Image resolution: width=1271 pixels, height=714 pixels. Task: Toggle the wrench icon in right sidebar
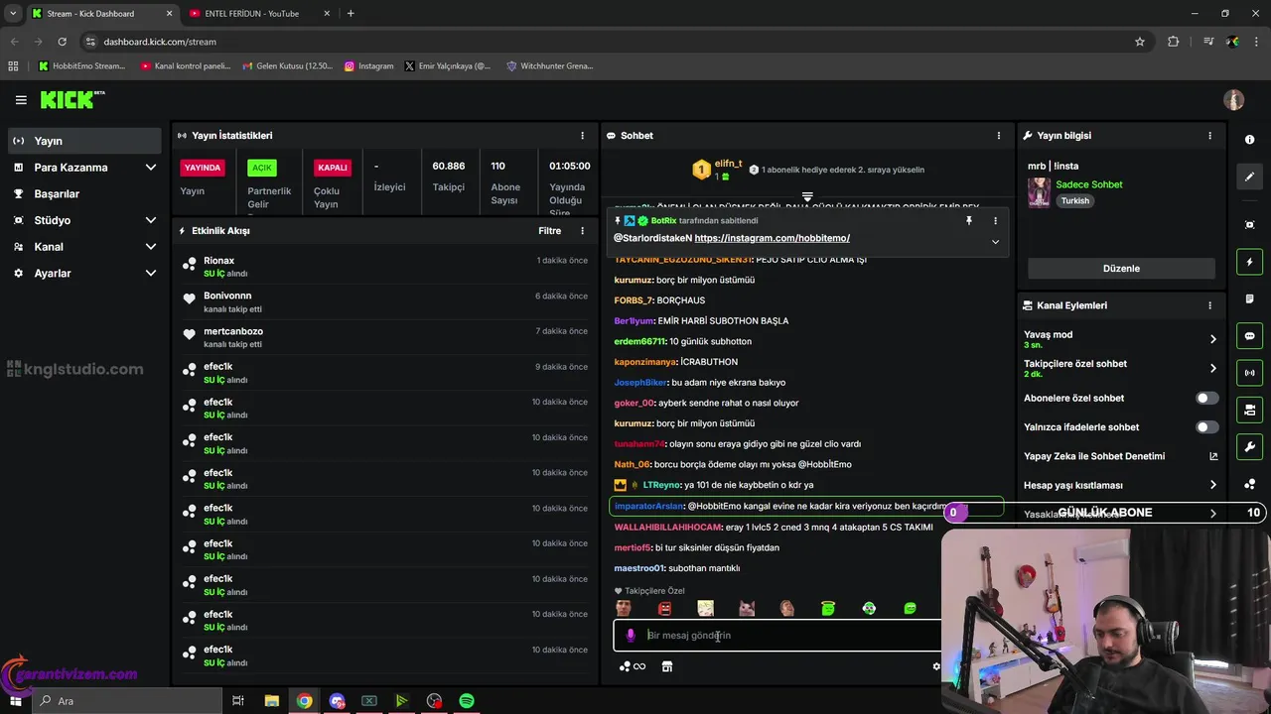(x=1249, y=447)
